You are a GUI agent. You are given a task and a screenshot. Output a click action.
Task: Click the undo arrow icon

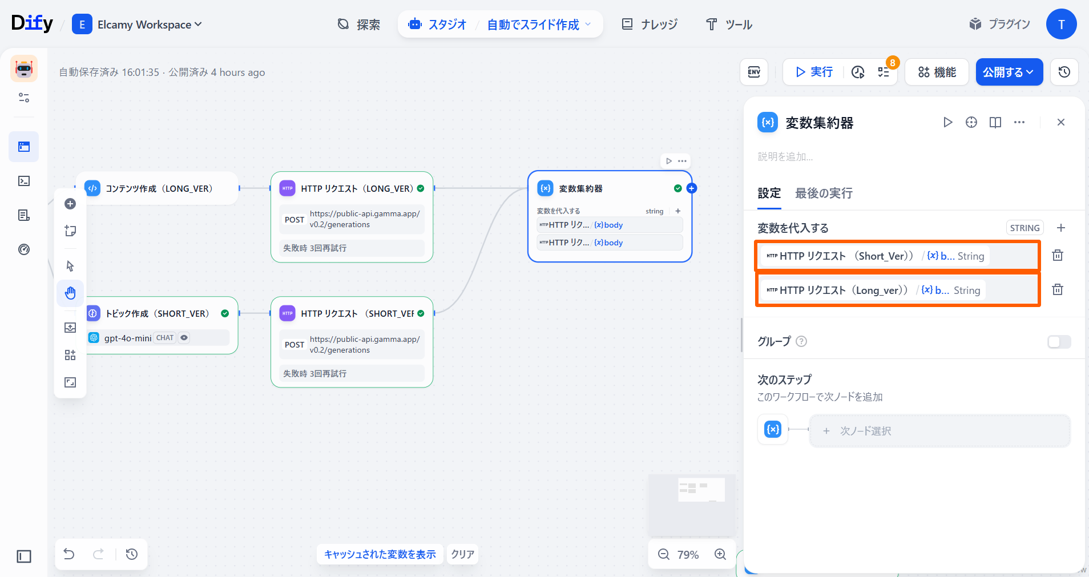point(69,554)
